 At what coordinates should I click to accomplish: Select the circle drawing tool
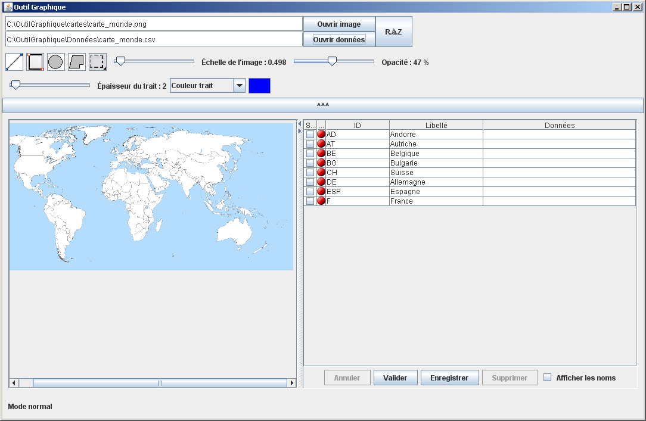click(55, 62)
